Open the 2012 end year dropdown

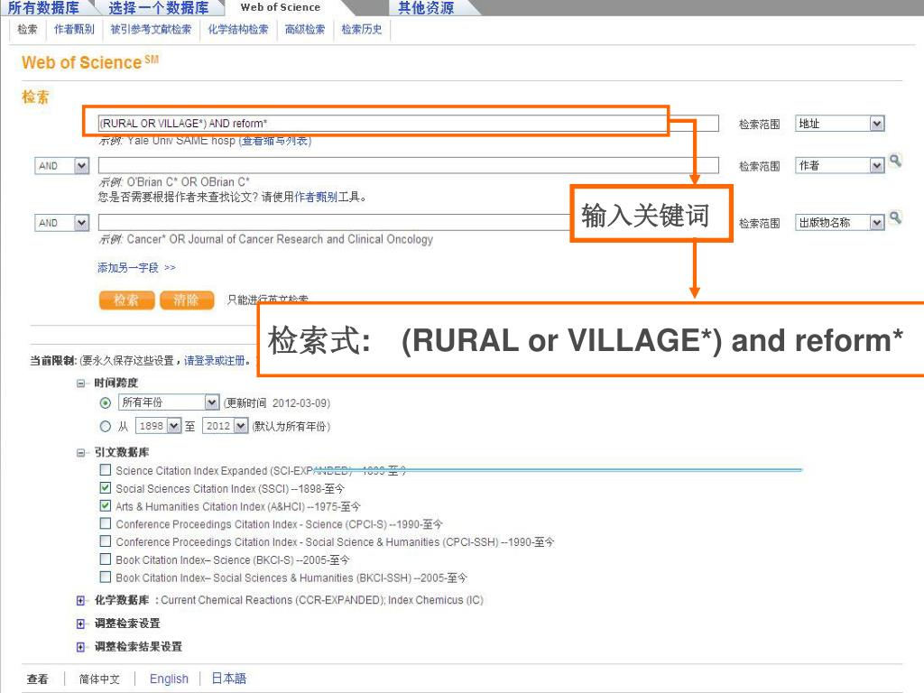pos(225,426)
